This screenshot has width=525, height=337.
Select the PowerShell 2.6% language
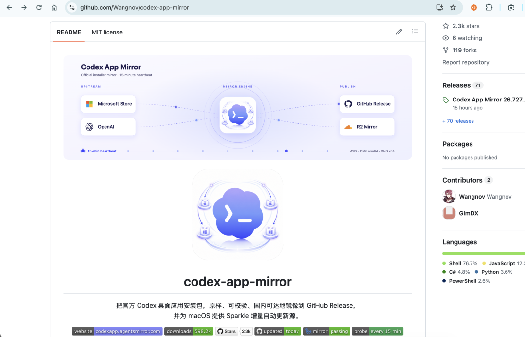pyautogui.click(x=466, y=281)
